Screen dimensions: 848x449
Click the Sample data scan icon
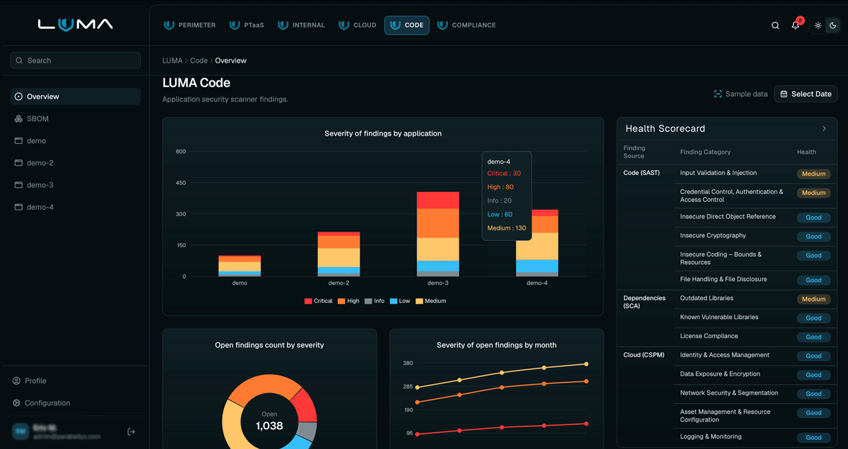[718, 94]
